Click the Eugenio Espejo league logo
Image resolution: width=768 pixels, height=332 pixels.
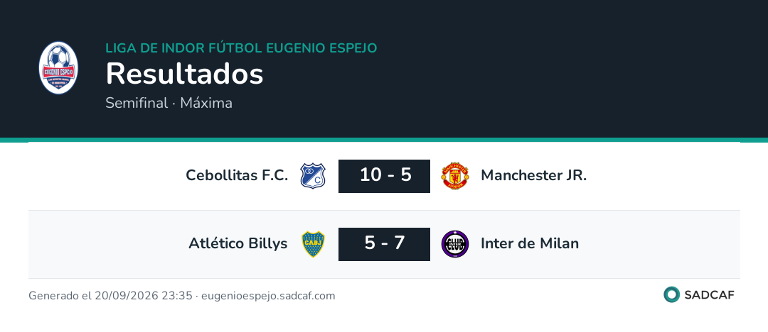click(58, 67)
